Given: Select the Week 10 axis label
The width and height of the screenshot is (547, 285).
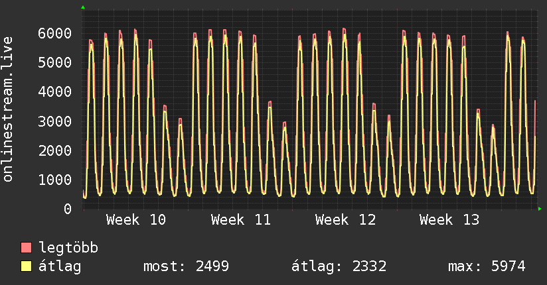Looking at the screenshot, I should tap(136, 220).
